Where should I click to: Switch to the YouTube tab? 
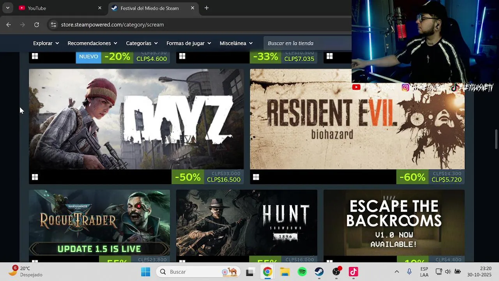coord(60,8)
